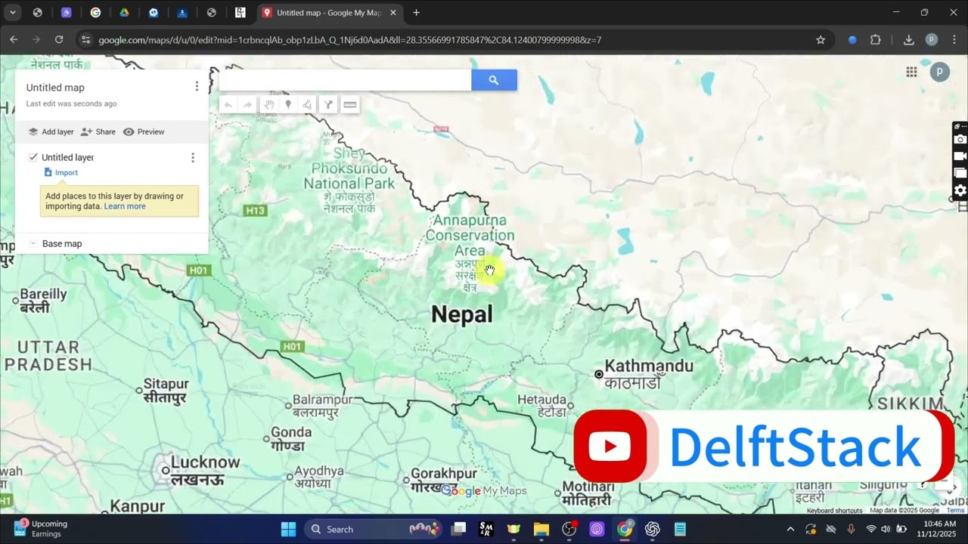Open map options menu beside Untitled map
Screen dimensions: 968x544
pyautogui.click(x=197, y=87)
